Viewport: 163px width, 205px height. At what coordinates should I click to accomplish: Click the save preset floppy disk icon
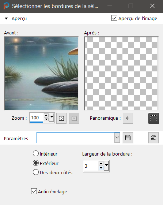(x=128, y=138)
